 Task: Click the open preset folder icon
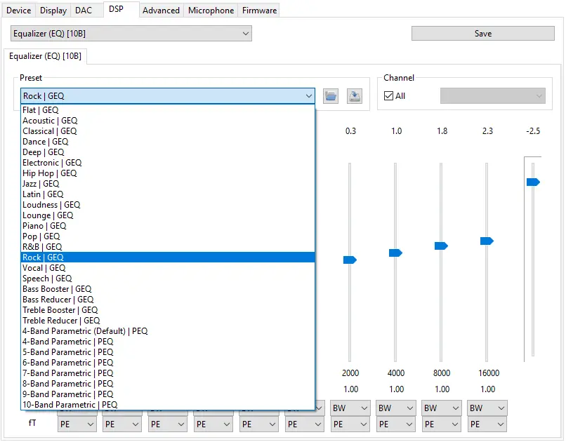pyautogui.click(x=330, y=95)
